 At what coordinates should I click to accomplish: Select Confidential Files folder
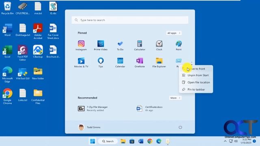(x=38, y=97)
